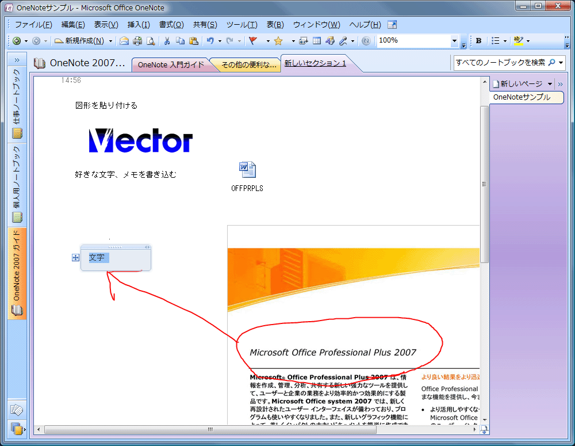Click the all notebooks icon in the sidebar's bottom corner
575x446 pixels.
click(17, 428)
